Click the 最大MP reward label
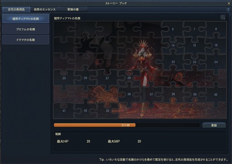The height and width of the screenshot is (164, 232). coord(114,141)
